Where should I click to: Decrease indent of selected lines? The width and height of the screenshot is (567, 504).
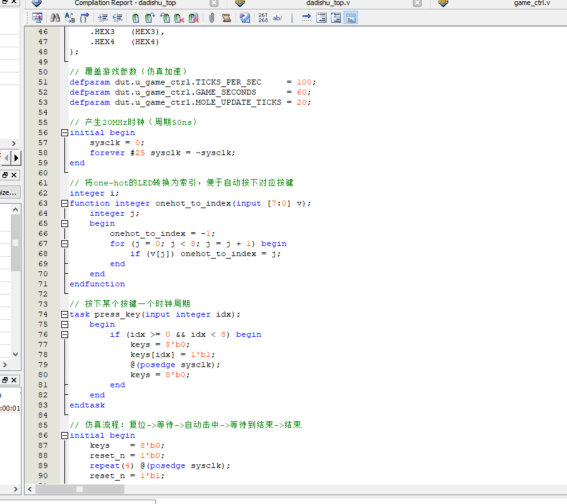coord(117,18)
